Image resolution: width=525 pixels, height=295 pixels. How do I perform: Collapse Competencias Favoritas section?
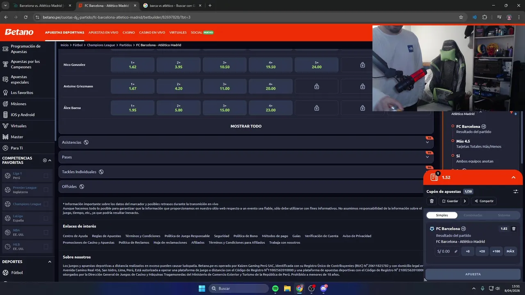[x=50, y=160]
